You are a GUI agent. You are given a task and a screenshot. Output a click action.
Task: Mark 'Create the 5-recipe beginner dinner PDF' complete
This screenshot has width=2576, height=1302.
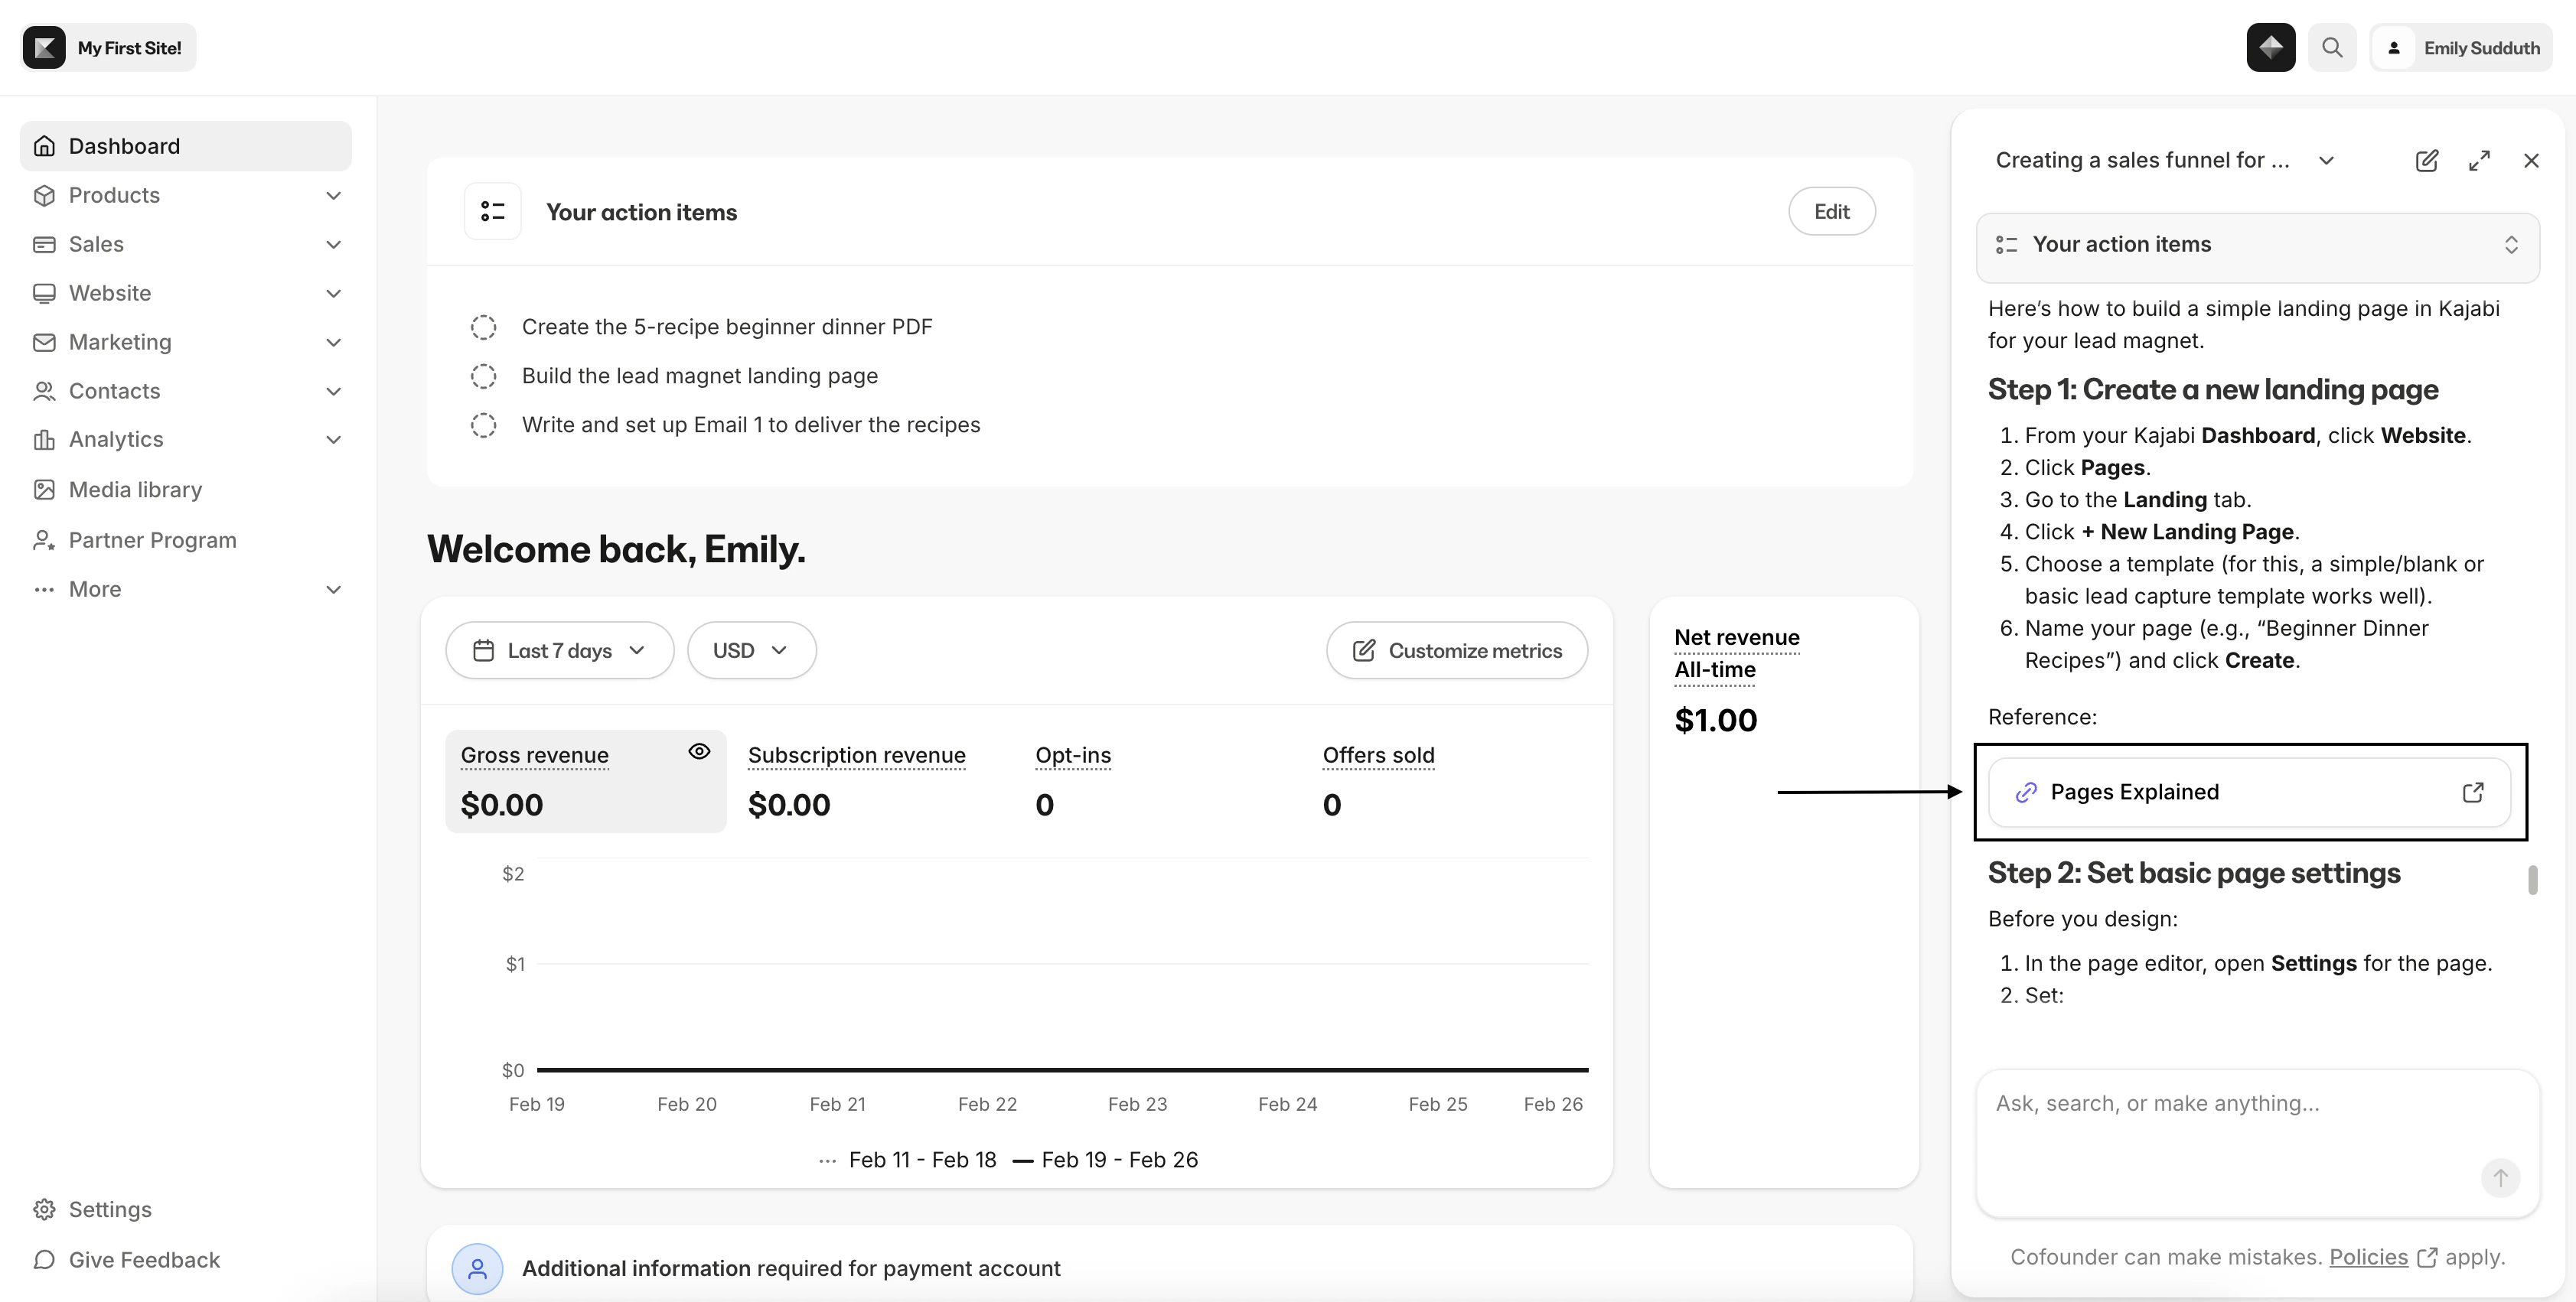pyautogui.click(x=484, y=327)
